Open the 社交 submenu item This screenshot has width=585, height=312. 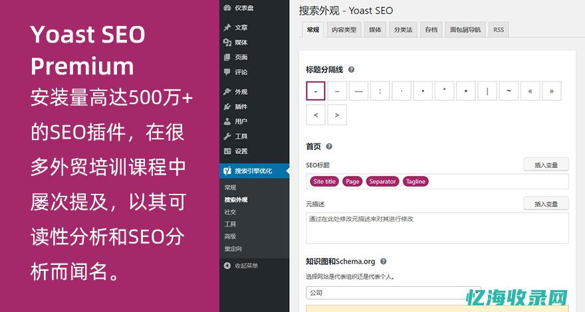click(230, 212)
